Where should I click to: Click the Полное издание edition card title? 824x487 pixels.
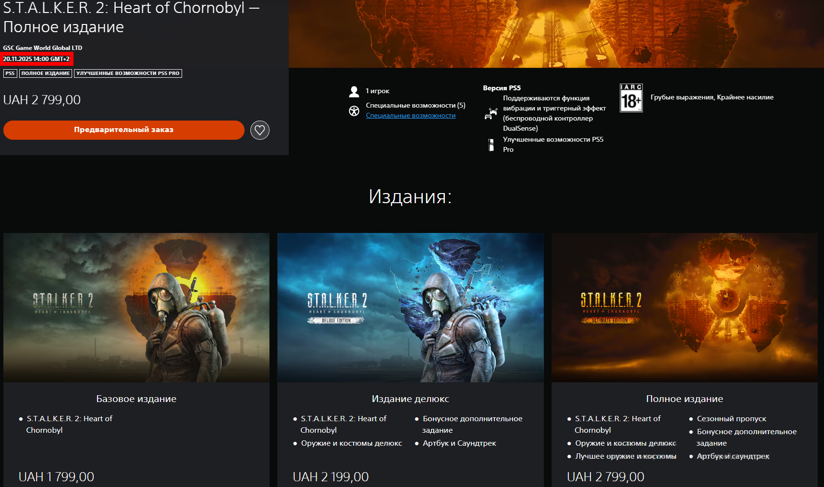point(685,399)
